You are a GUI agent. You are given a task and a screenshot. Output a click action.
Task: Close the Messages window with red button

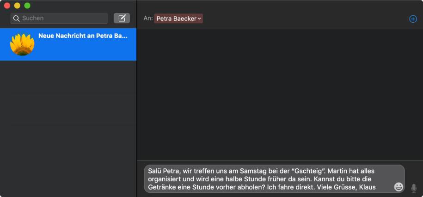pyautogui.click(x=7, y=6)
